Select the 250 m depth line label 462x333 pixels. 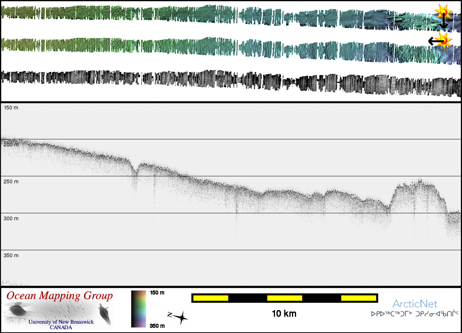[x=11, y=181]
